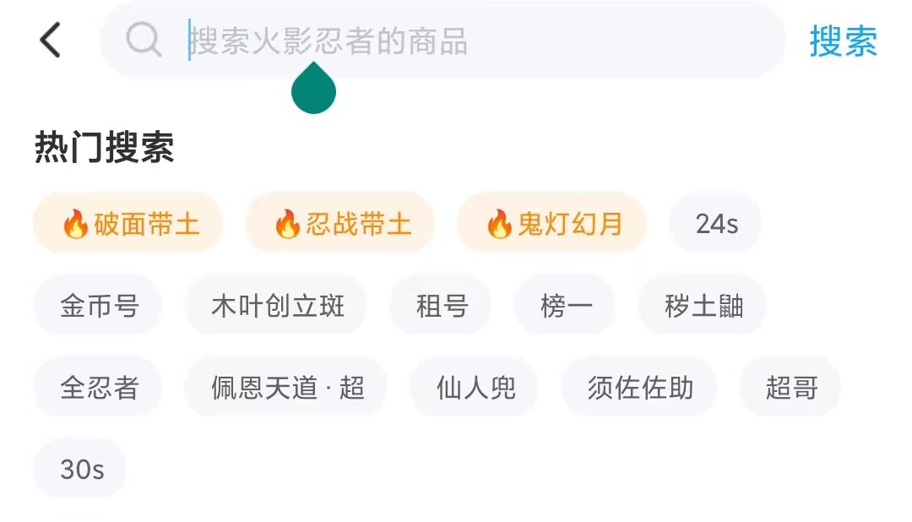The image size is (912, 522).
Task: Tap the 鬼灯幻月 hot tag
Action: tap(552, 224)
